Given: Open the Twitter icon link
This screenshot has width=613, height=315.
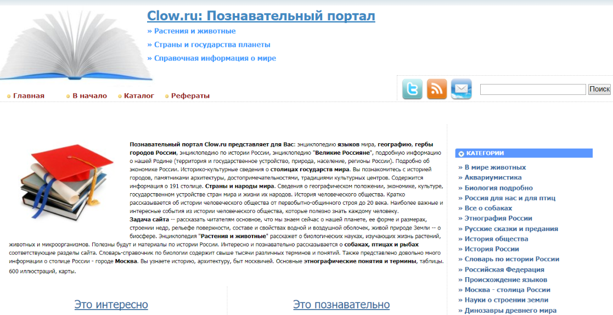Looking at the screenshot, I should 413,89.
